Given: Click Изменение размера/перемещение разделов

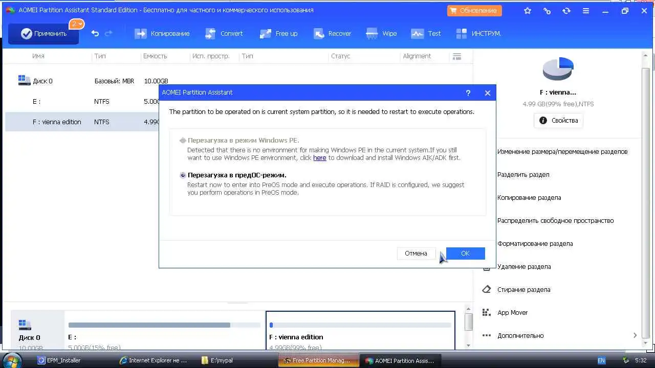Looking at the screenshot, I should click(562, 152).
